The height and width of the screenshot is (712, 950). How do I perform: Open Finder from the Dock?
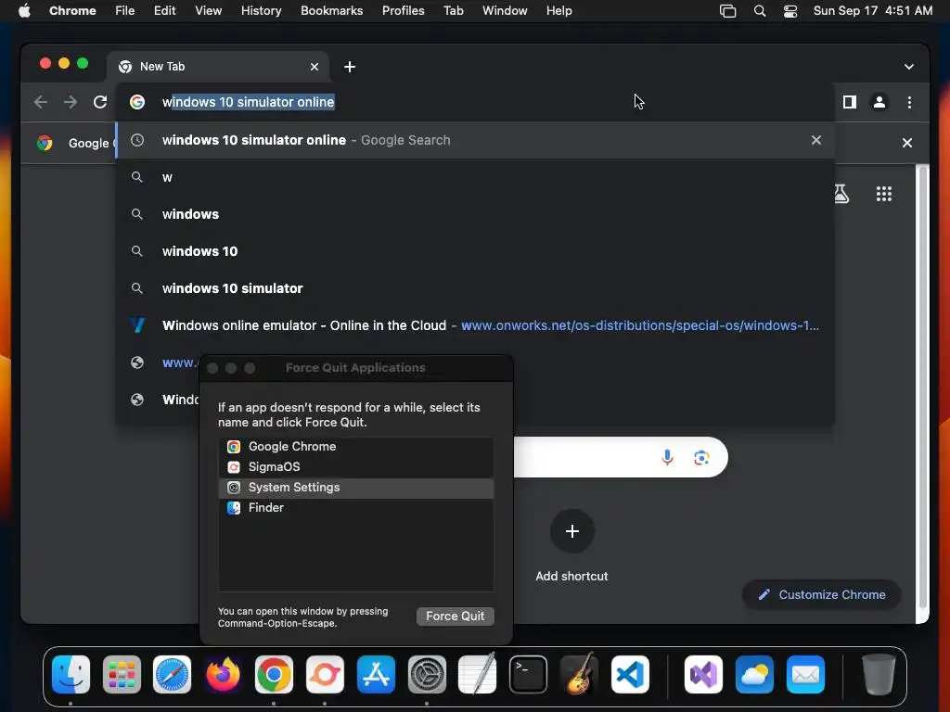[x=71, y=674]
